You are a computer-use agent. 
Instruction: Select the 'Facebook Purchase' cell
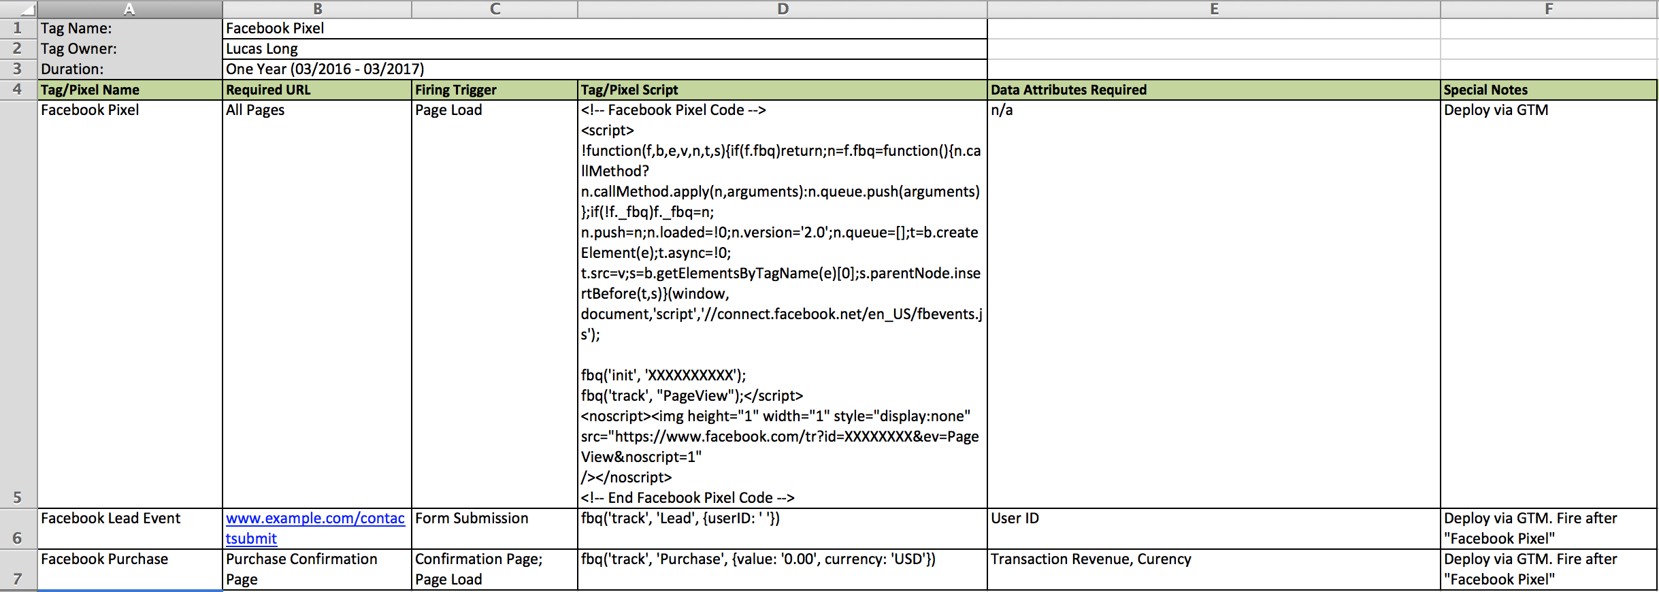(129, 570)
